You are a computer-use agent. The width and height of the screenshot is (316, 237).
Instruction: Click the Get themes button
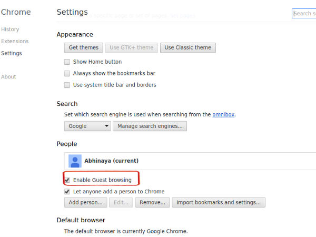click(84, 47)
